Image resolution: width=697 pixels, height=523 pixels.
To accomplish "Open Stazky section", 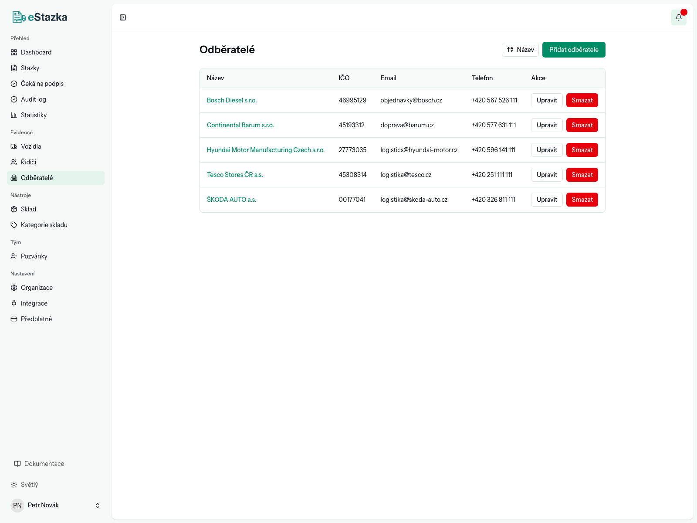I will tap(56, 68).
